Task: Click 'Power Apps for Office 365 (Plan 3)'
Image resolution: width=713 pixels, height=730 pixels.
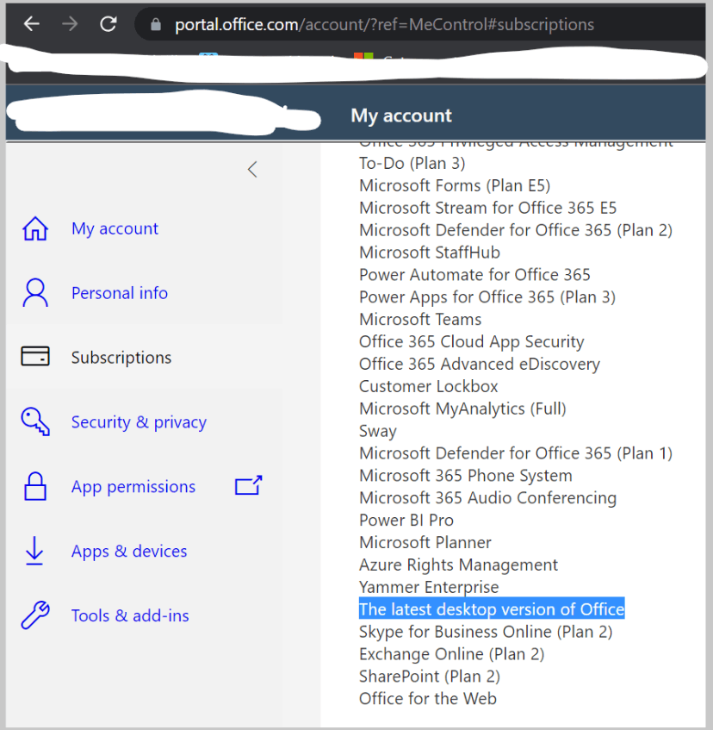Action: coord(487,297)
